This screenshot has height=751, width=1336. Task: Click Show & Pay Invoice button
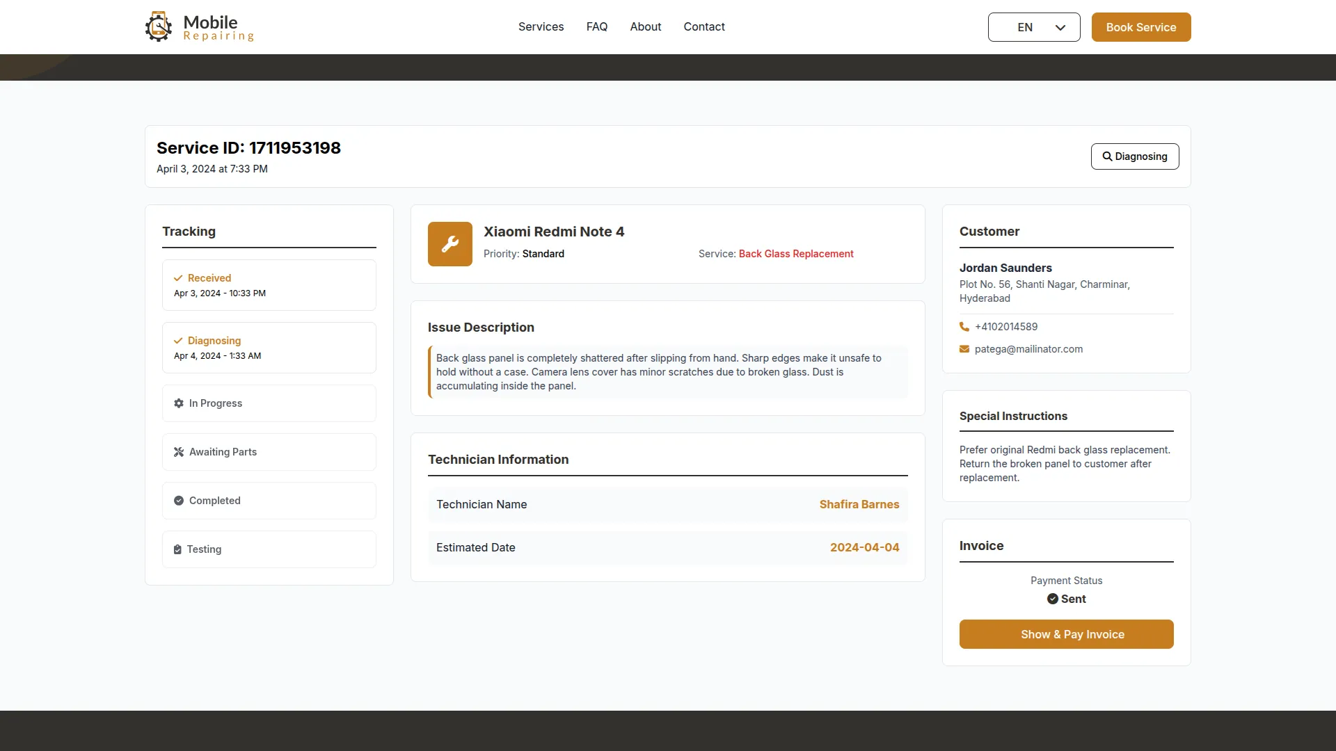[x=1066, y=634]
